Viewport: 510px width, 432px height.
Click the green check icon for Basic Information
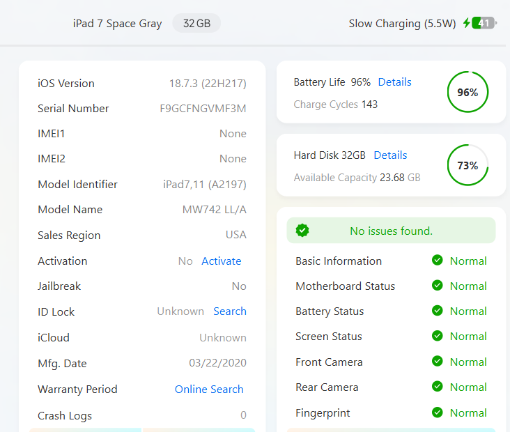437,260
